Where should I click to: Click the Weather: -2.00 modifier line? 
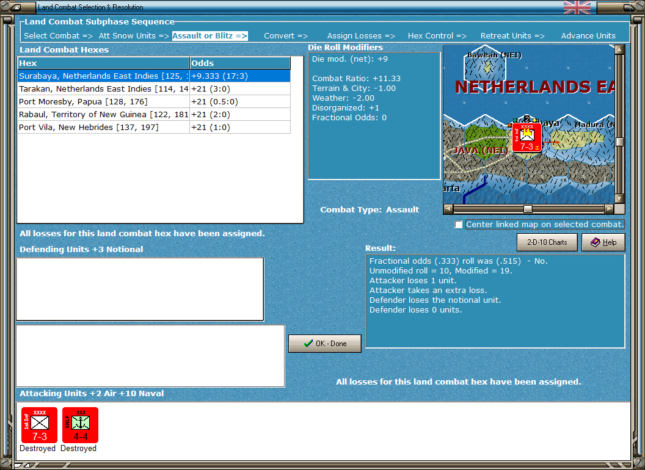pos(343,98)
